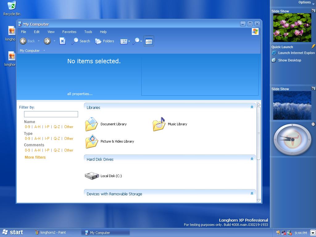Filter Name by A-H
This screenshot has height=237, width=316.
(37, 127)
